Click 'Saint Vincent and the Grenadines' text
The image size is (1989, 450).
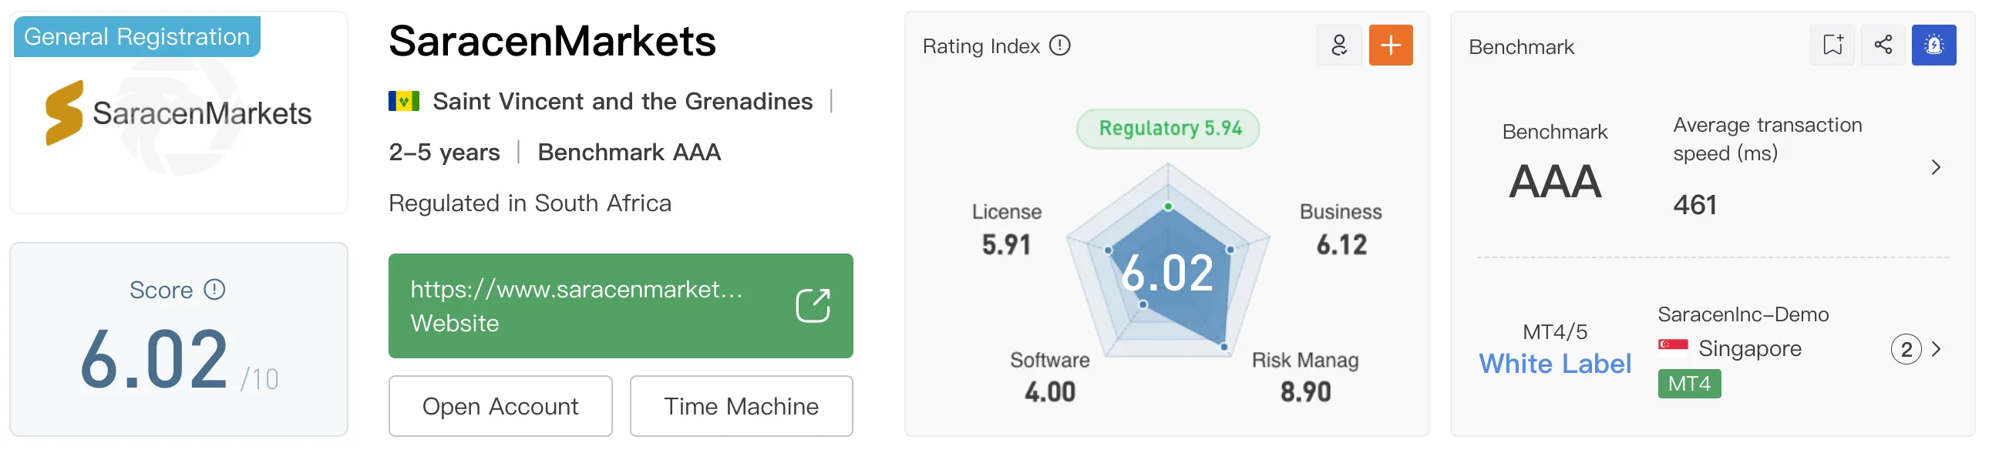tap(622, 101)
